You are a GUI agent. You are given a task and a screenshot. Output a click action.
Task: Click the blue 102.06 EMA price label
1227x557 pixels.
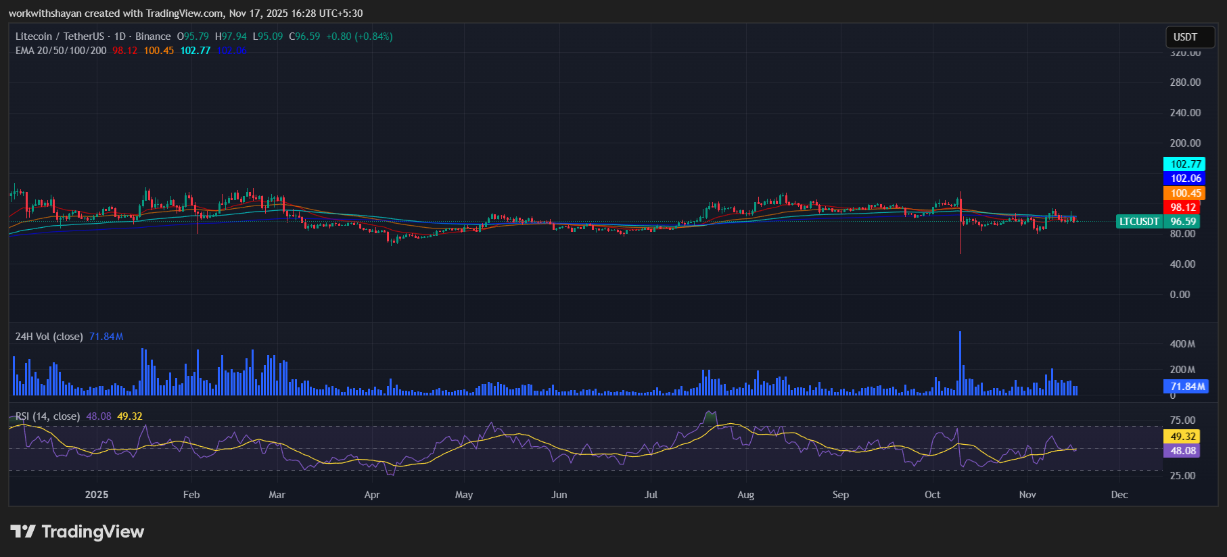pos(1184,178)
